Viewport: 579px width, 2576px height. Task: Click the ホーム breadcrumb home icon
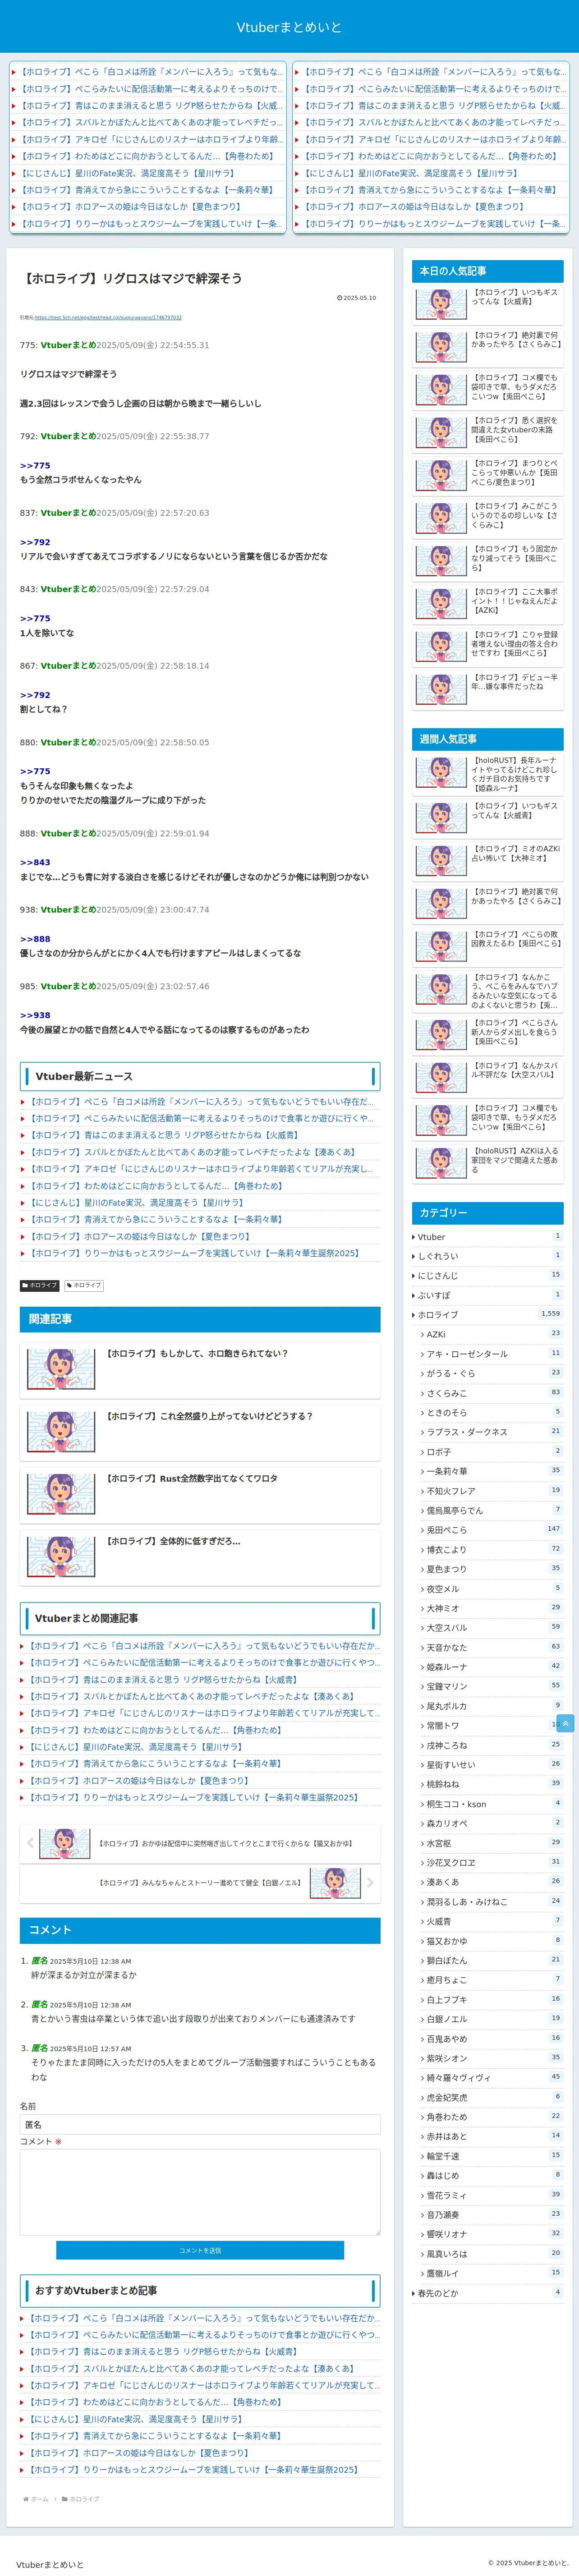[26, 2499]
